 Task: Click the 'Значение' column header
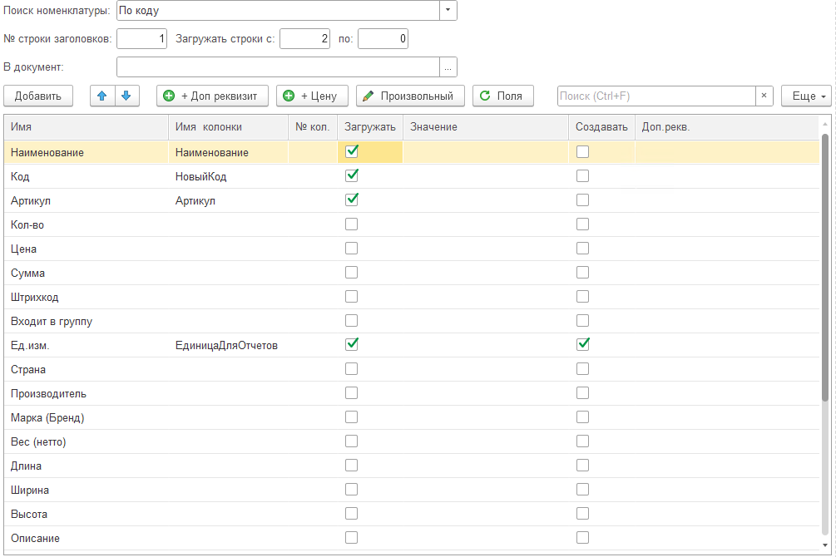pos(486,127)
